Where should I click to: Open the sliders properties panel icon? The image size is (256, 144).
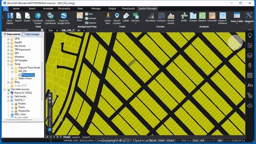[250, 45]
